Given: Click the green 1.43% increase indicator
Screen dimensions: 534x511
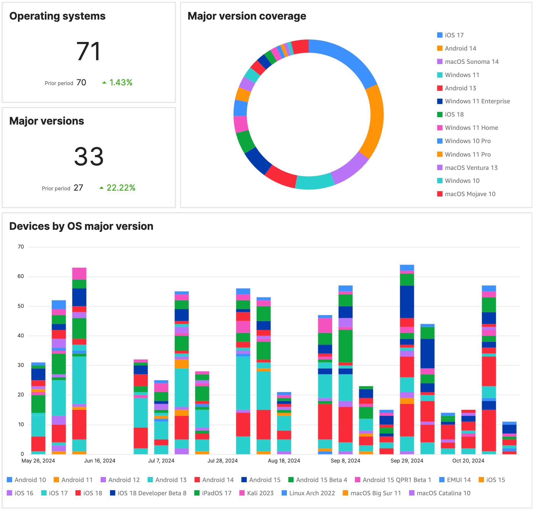Looking at the screenshot, I should coord(121,82).
